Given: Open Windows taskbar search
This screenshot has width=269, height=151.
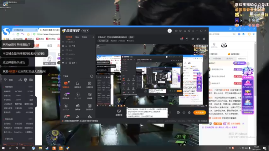Looking at the screenshot, I should tap(10, 148).
